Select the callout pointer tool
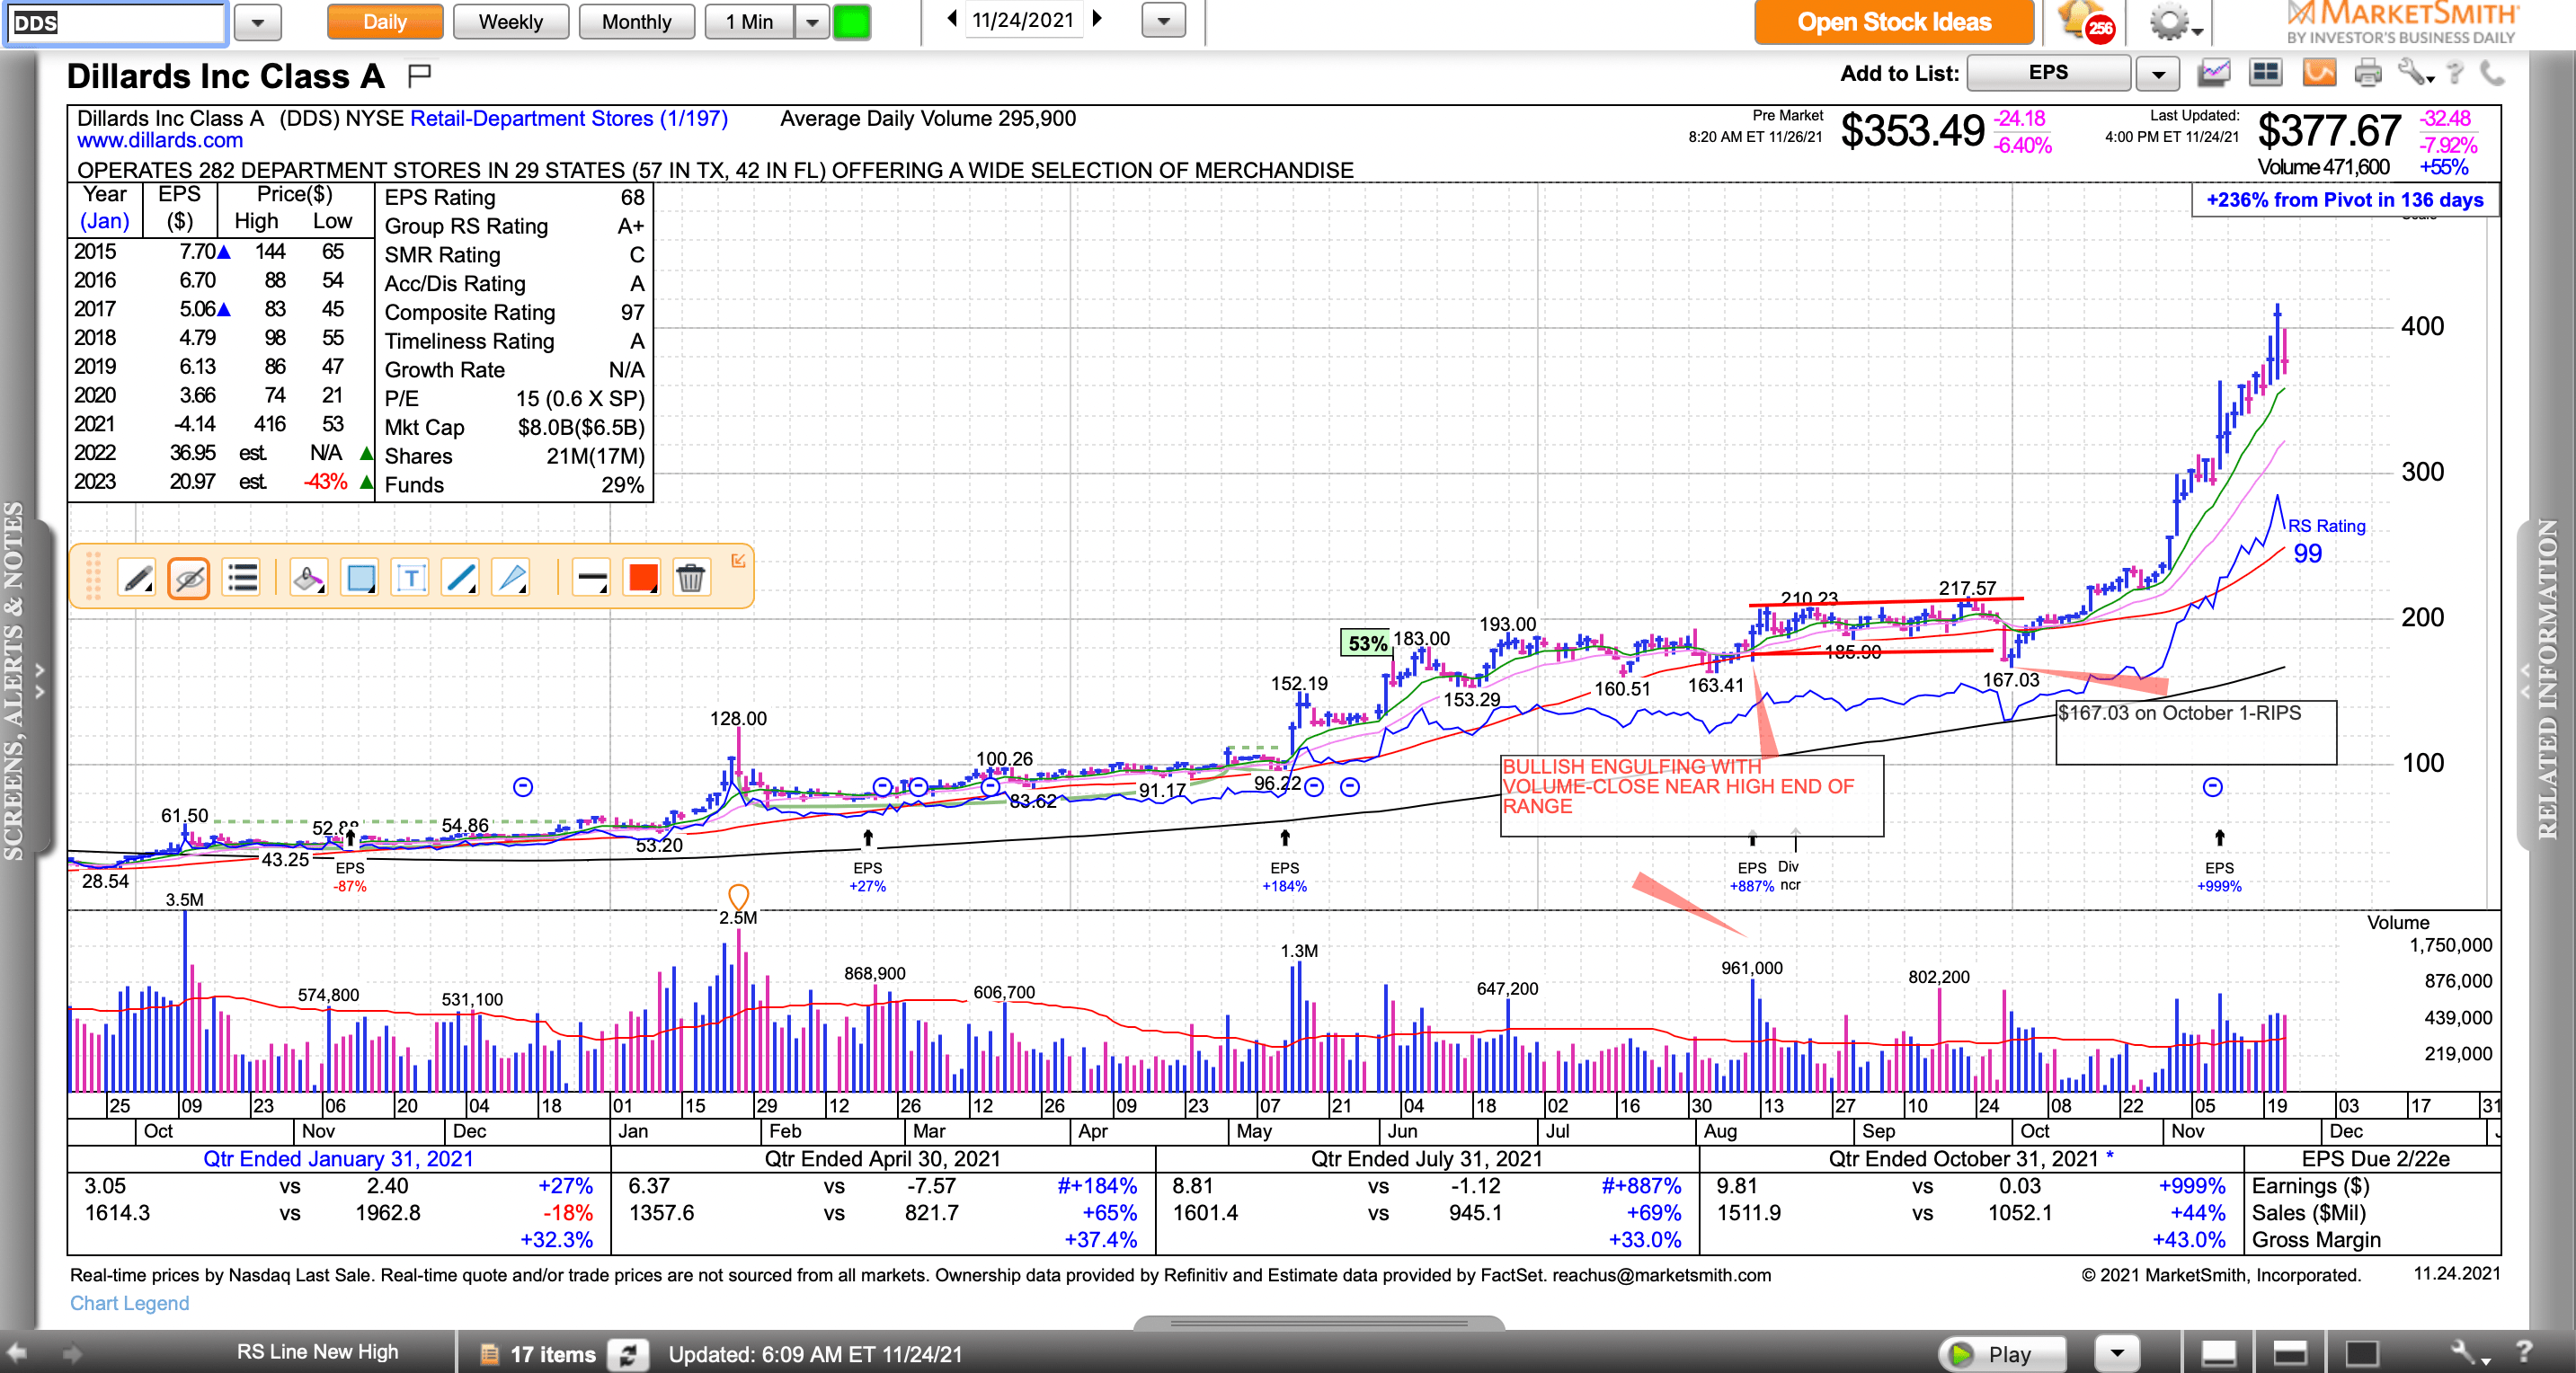 tap(512, 578)
